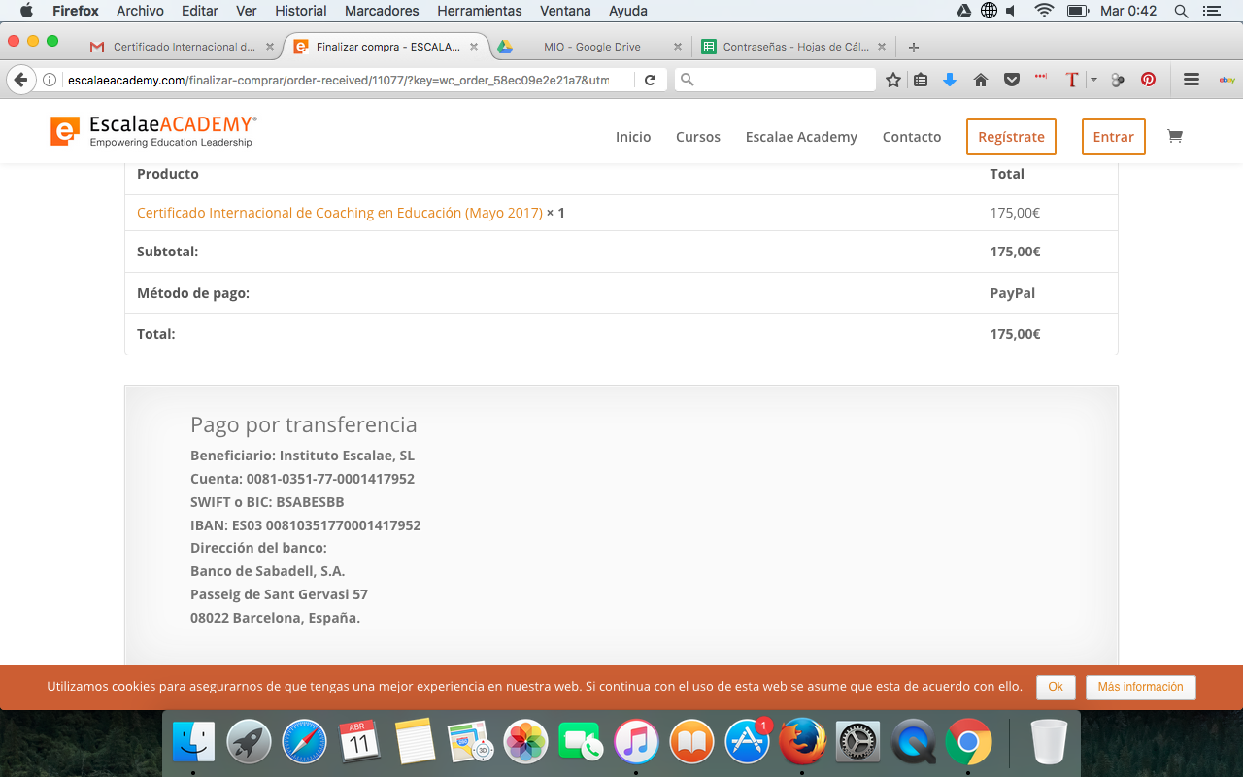Click the eBay toolbar icon
This screenshot has height=777, width=1243.
point(1226,80)
